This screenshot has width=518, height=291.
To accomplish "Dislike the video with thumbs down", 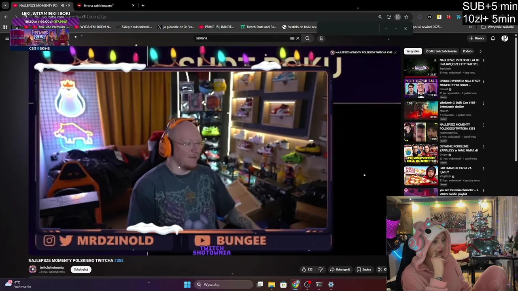I will click(321, 270).
